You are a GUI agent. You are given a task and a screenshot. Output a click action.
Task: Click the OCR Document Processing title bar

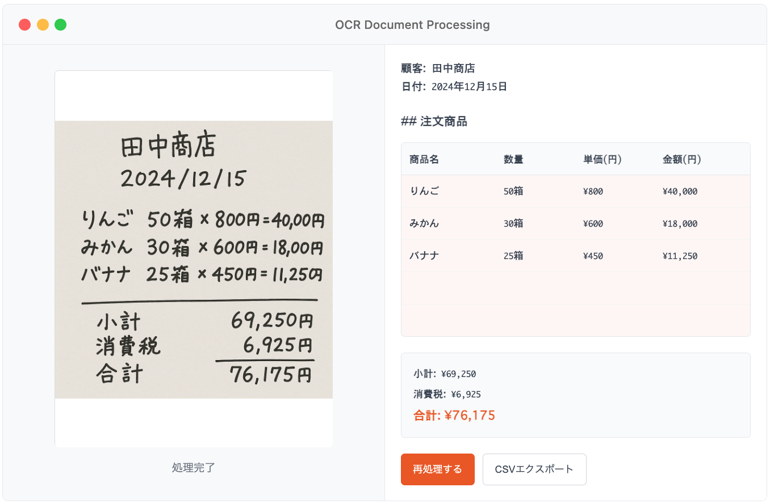click(413, 24)
